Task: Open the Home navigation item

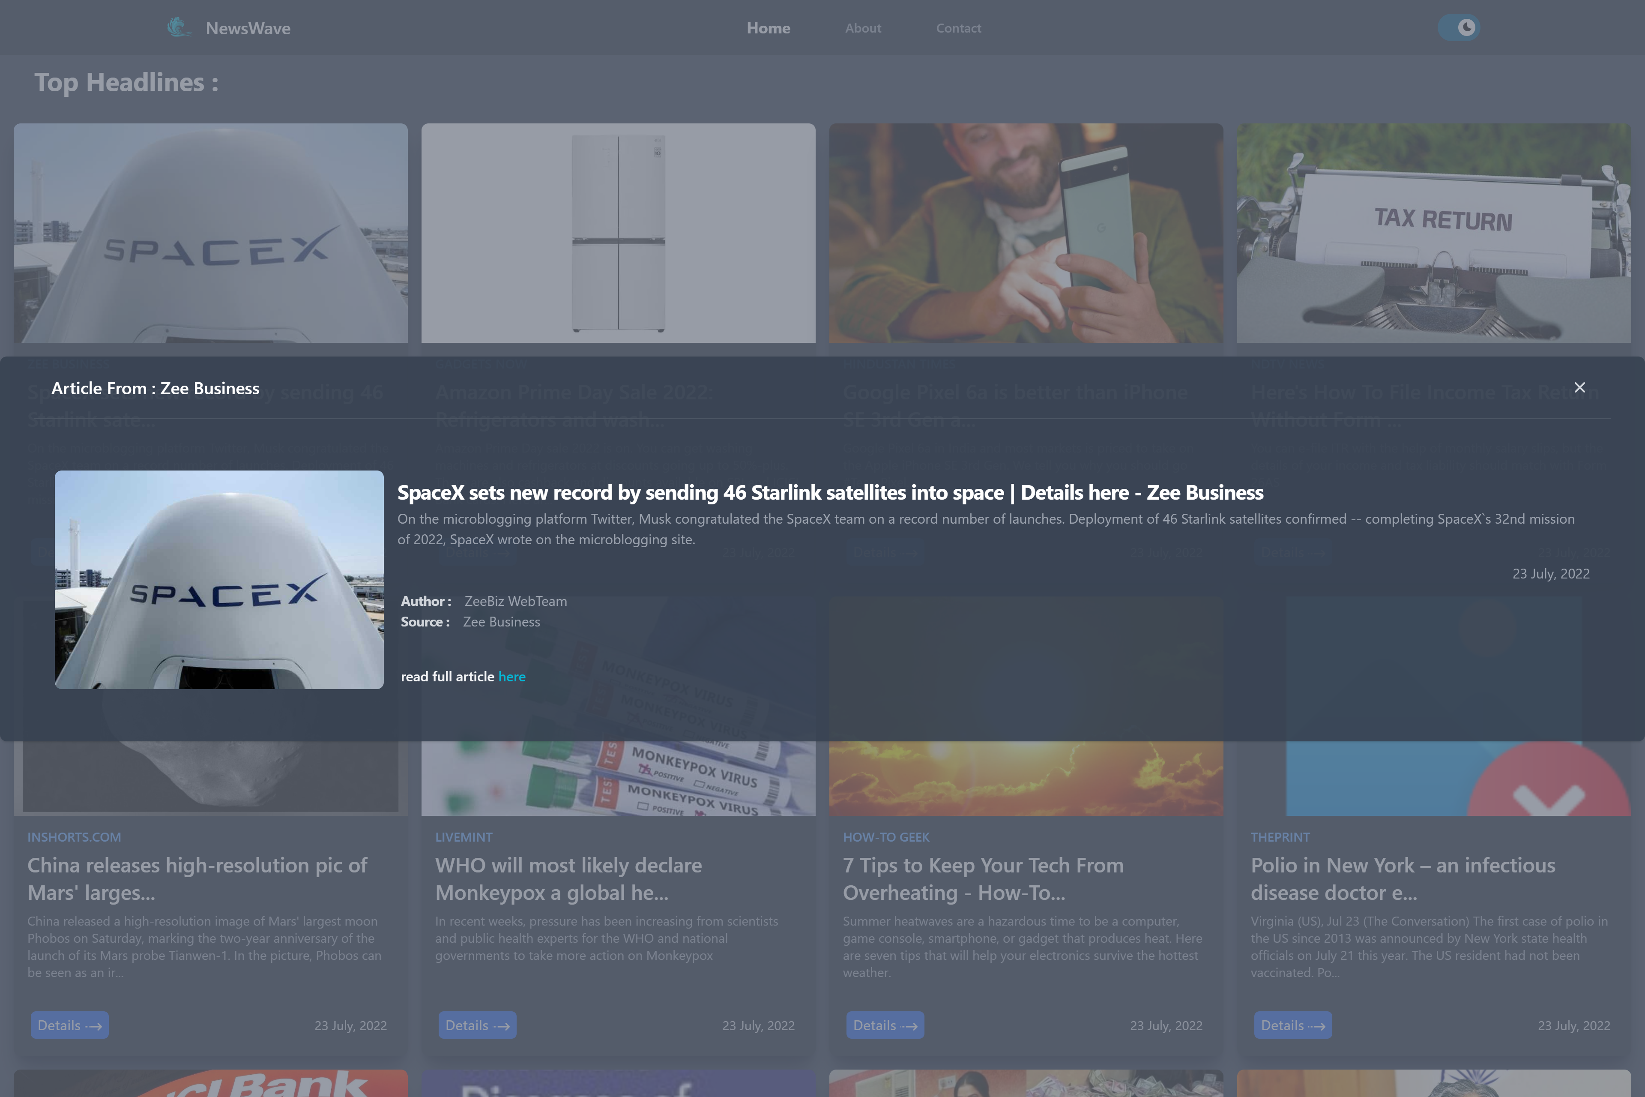Action: 768,28
